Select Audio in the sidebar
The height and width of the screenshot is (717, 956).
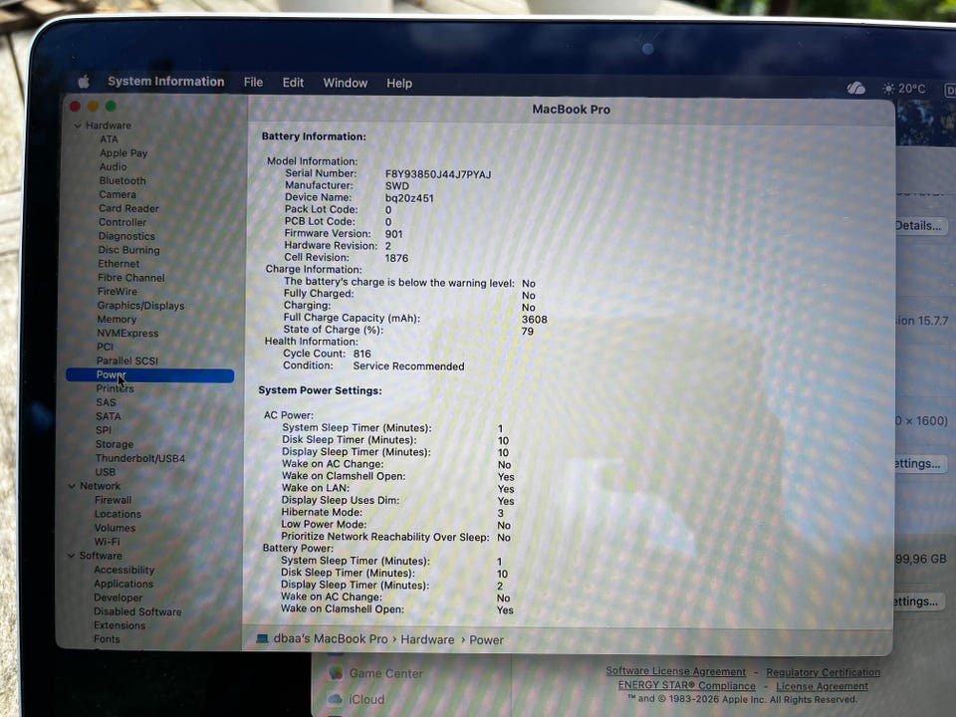114,167
